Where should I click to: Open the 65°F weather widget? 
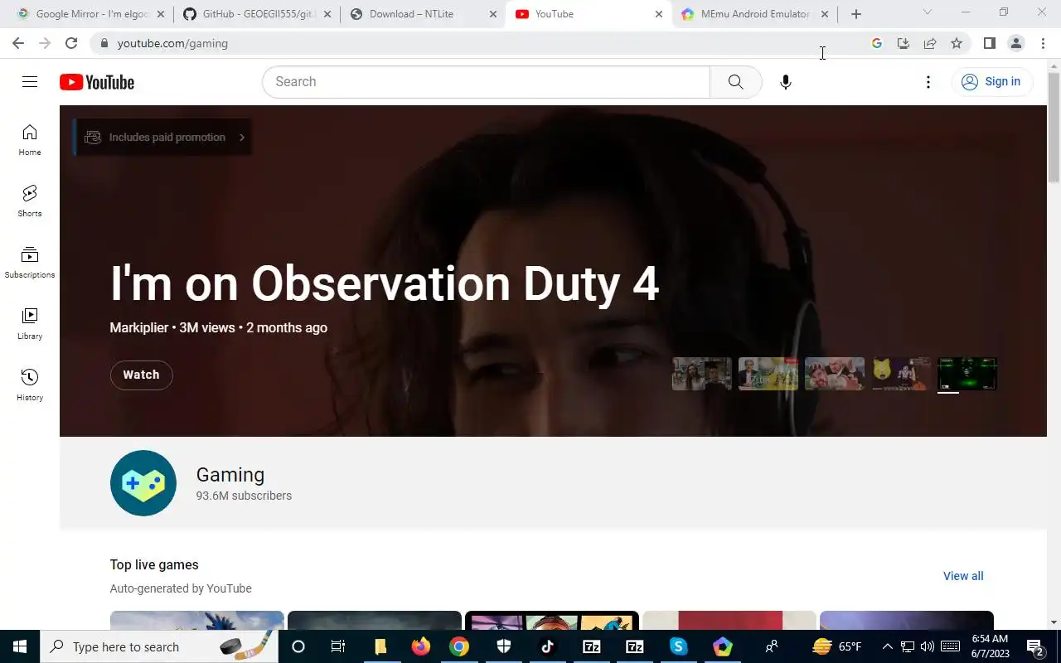[x=837, y=646]
